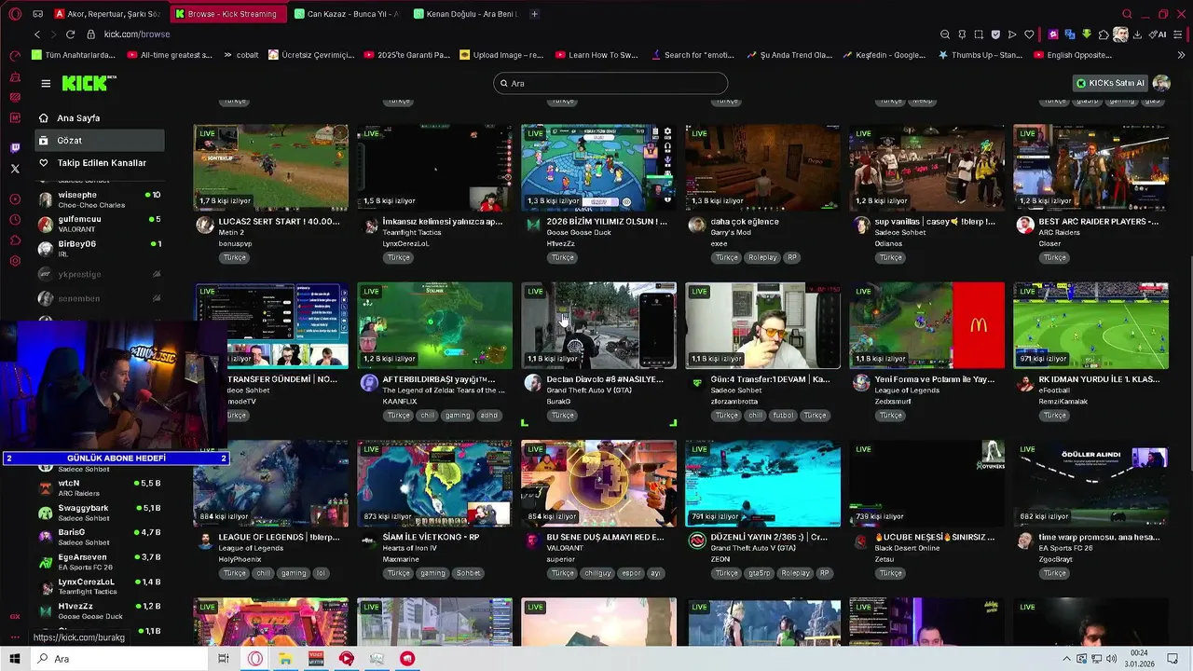This screenshot has height=671, width=1193.
Task: Click the pin icon in the address bar
Action: [x=962, y=34]
